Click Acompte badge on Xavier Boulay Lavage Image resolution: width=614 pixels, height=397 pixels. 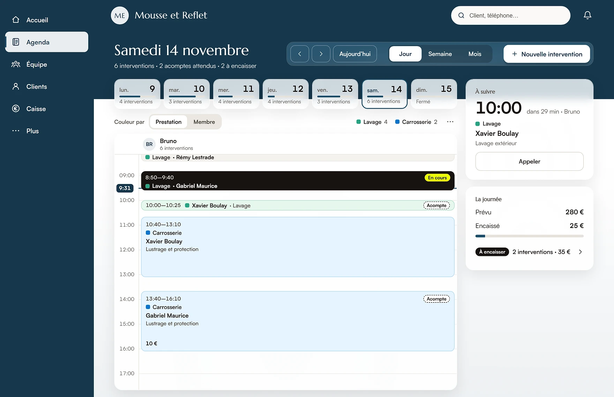436,205
